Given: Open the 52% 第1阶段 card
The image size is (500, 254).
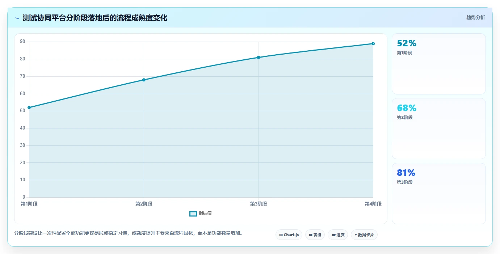Looking at the screenshot, I should click(439, 64).
